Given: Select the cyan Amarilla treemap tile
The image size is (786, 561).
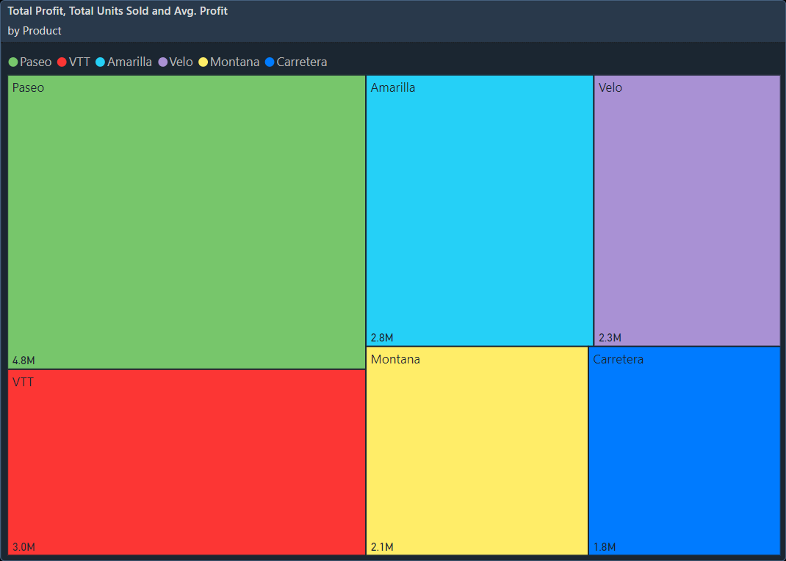Looking at the screenshot, I should [480, 210].
